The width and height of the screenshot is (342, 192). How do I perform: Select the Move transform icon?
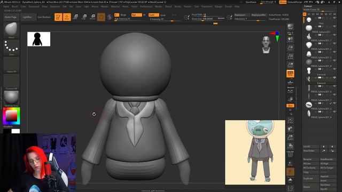coord(75,17)
